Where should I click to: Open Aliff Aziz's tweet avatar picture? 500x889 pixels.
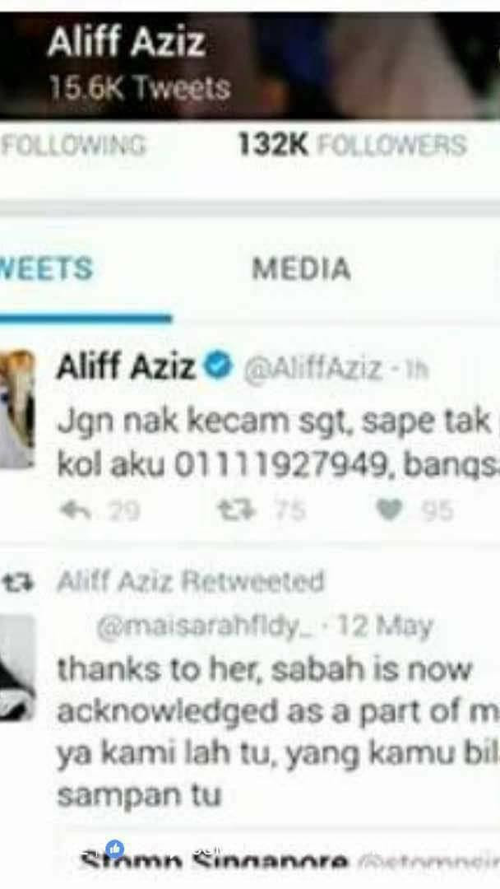(16, 409)
